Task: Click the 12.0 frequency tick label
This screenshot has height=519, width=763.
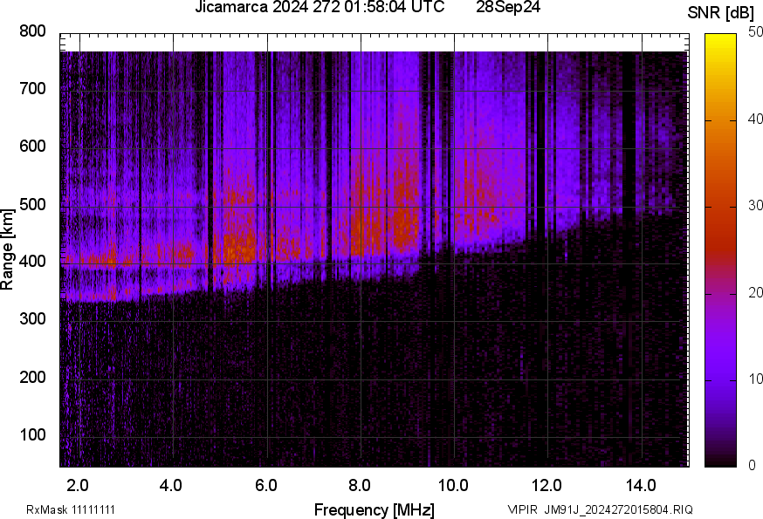Action: [547, 485]
